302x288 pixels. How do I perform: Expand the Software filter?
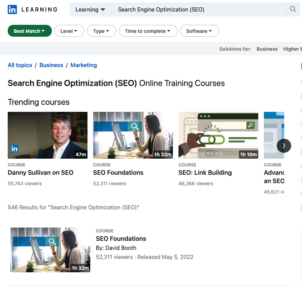199,31
